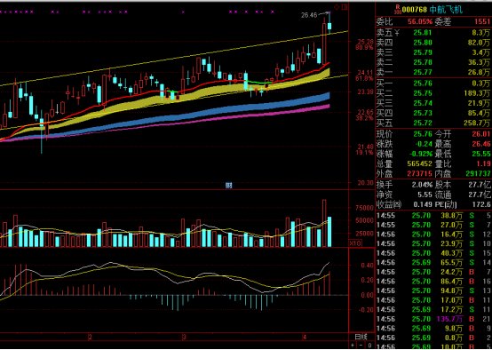The image size is (492, 350).
Task: Select the purple 135.7万 large trade row
Action: [433, 319]
